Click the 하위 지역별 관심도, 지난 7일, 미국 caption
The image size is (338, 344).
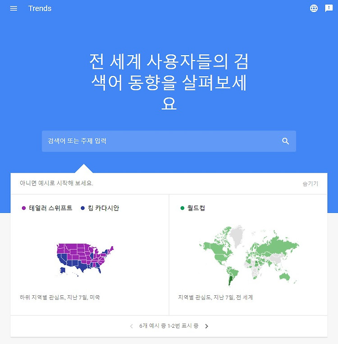60,297
